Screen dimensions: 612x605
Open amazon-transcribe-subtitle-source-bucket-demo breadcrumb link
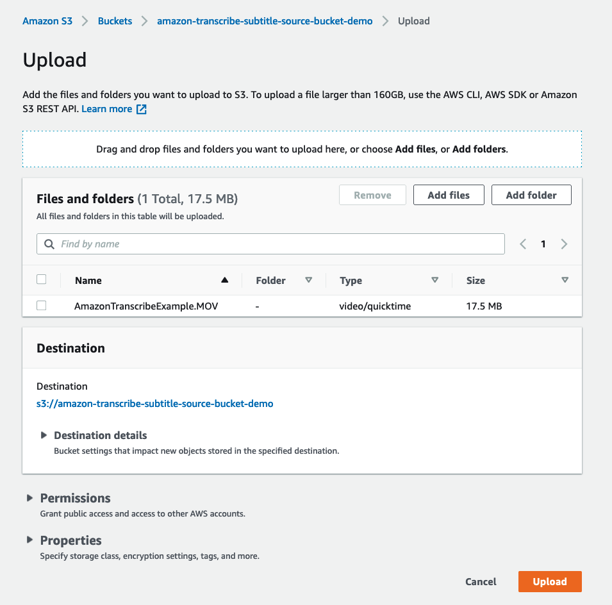click(x=265, y=21)
